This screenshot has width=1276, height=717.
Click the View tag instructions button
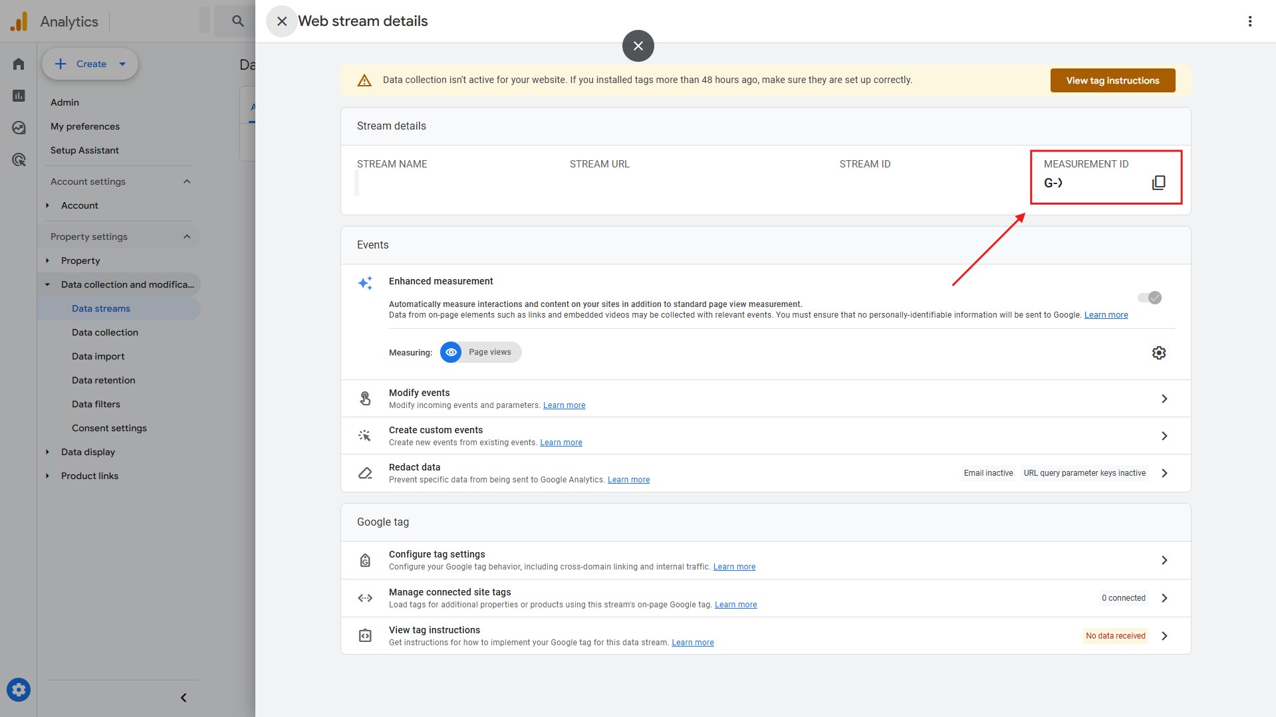(1112, 80)
